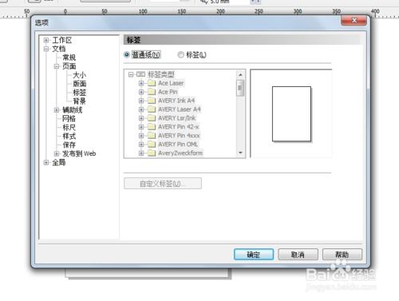Open the 大小 page settings item

pyautogui.click(x=79, y=75)
